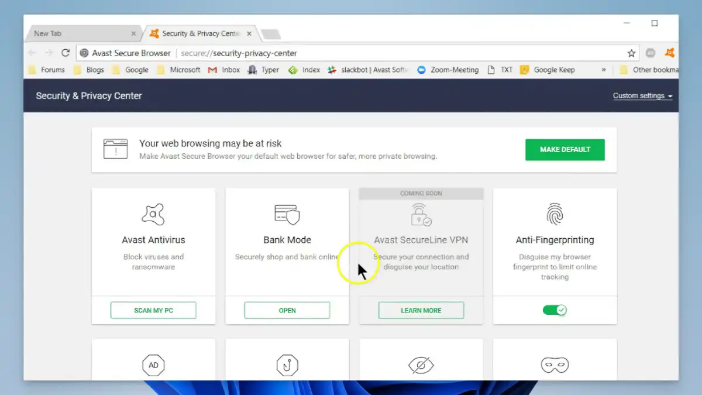Click SCAN MY PC under Avast Antivirus

[x=153, y=310]
